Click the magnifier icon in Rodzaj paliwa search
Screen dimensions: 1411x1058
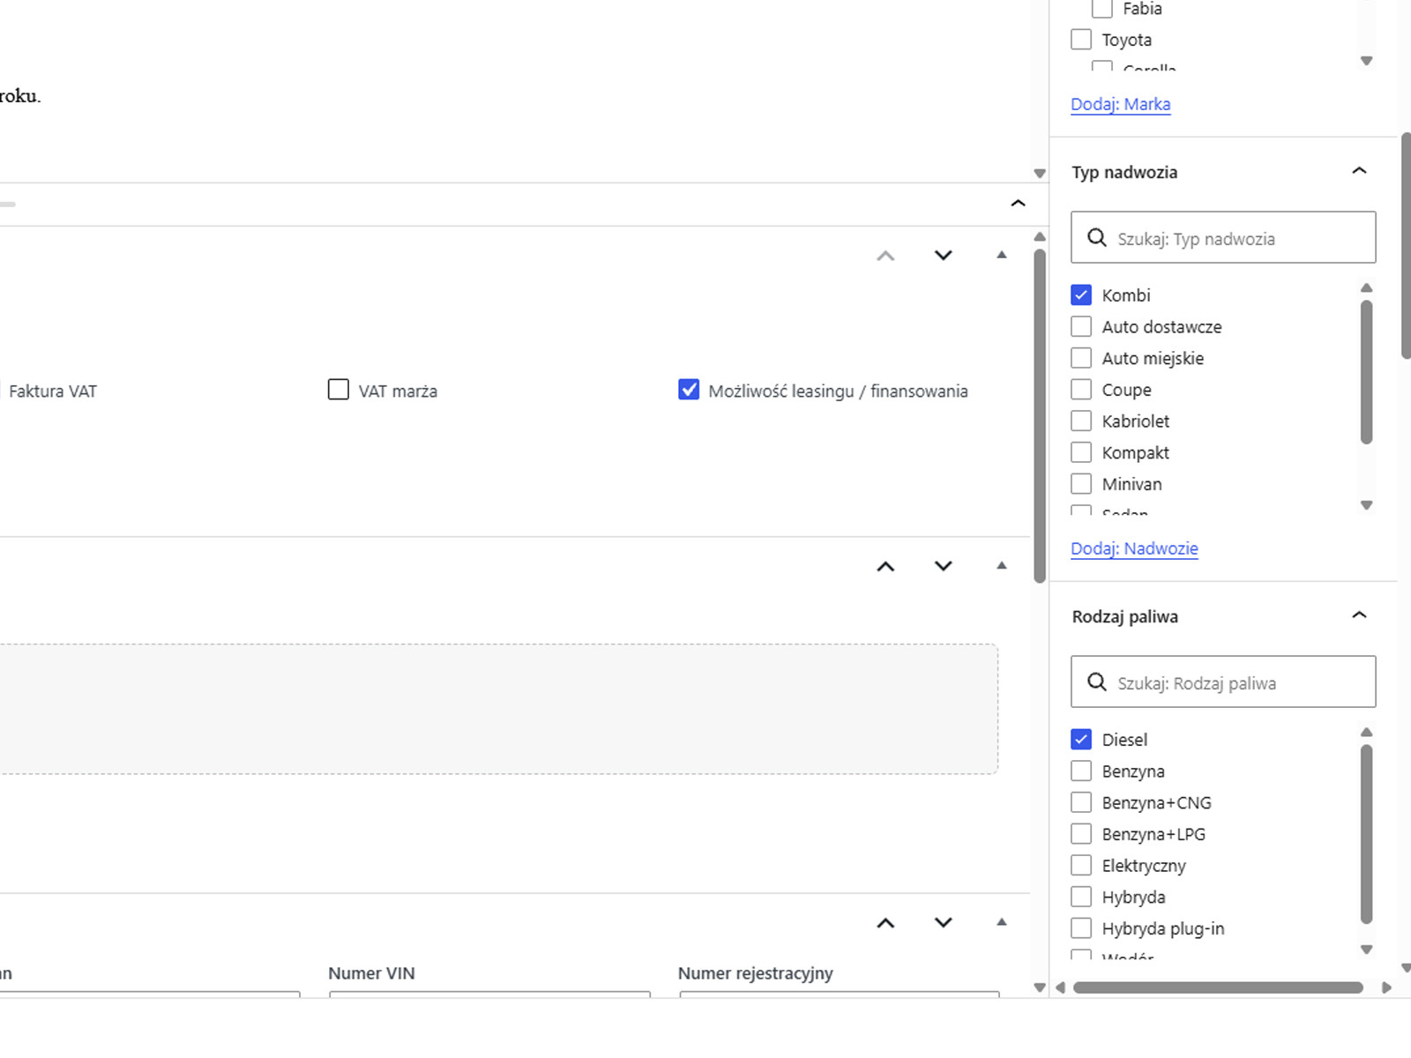click(x=1096, y=682)
